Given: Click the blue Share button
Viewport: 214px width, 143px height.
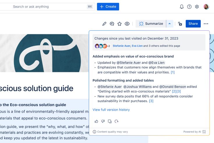Looking at the screenshot, I should pyautogui.click(x=193, y=24).
